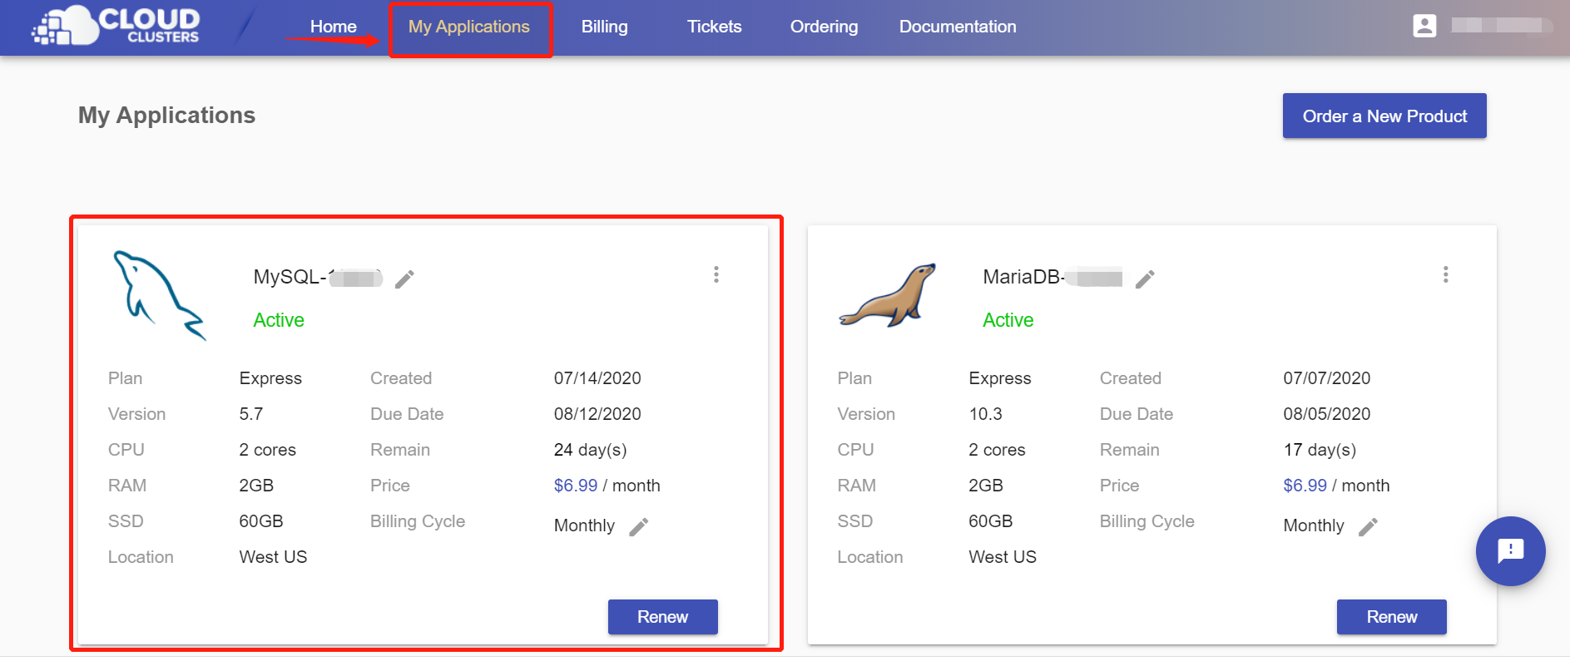Select the My Applications tab

469,27
